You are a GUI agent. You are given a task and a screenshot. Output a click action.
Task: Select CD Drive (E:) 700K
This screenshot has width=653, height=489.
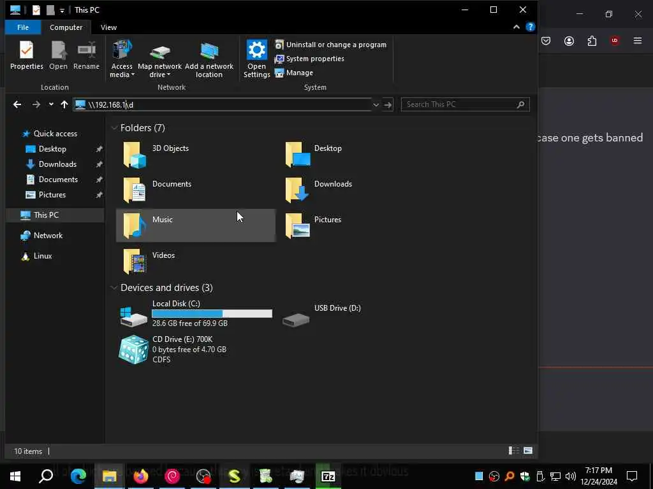(x=196, y=350)
